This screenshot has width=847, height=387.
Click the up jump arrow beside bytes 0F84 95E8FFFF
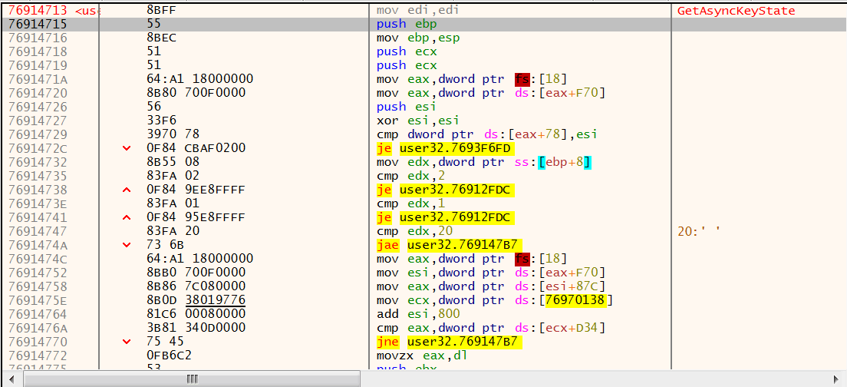coord(127,217)
